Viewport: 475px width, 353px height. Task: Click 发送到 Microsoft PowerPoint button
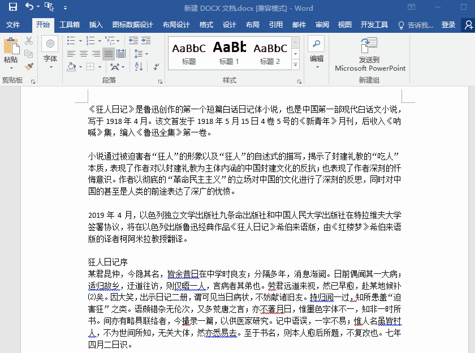tap(370, 54)
